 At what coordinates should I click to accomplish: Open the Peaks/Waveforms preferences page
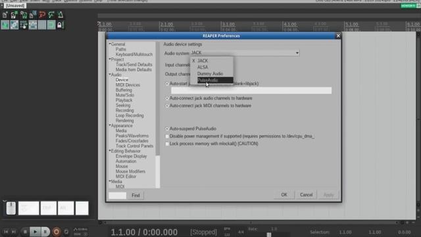click(132, 136)
